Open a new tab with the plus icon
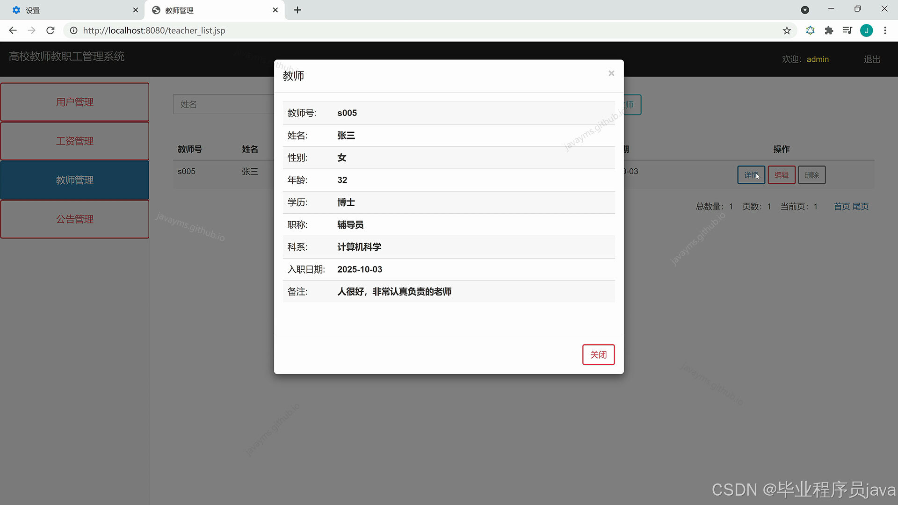The width and height of the screenshot is (898, 505). tap(297, 10)
